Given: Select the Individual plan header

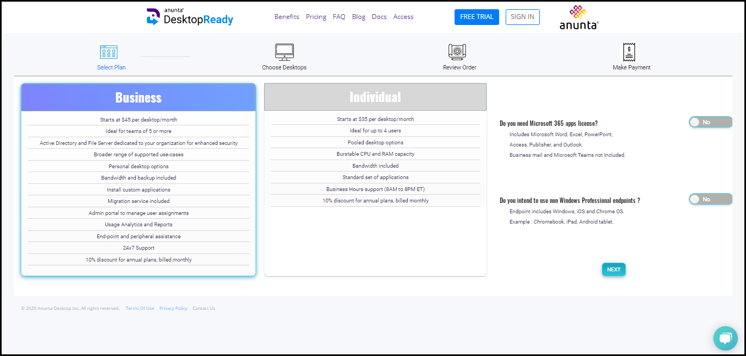Looking at the screenshot, I should [x=375, y=97].
